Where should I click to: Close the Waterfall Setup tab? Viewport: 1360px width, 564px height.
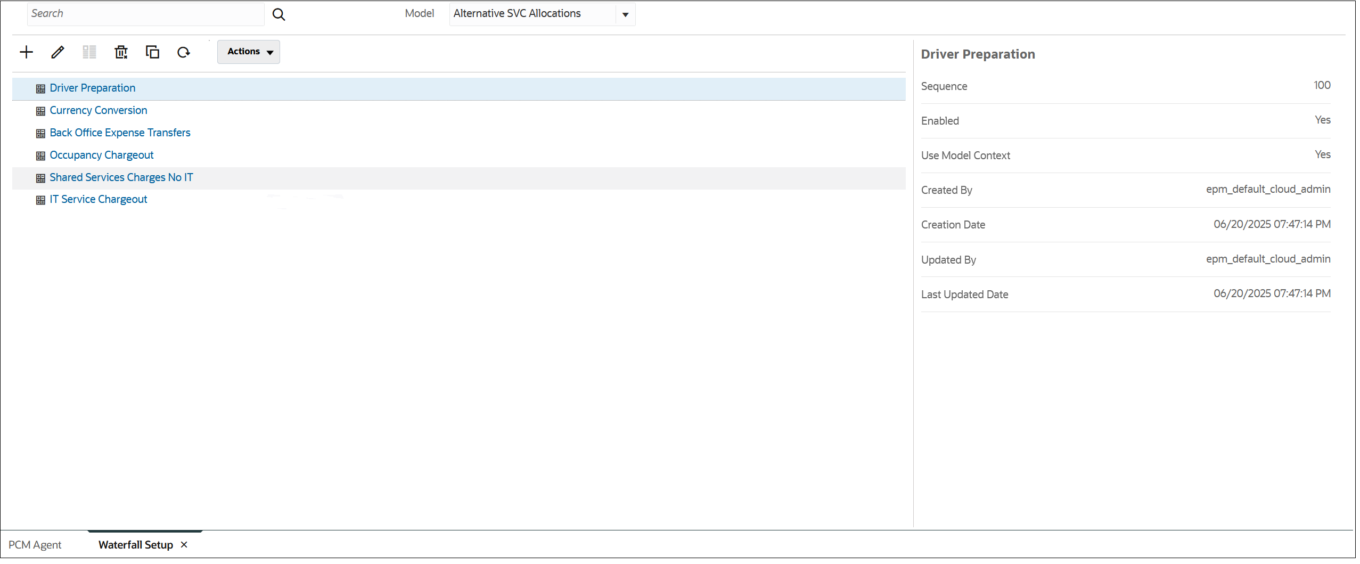pyautogui.click(x=184, y=545)
